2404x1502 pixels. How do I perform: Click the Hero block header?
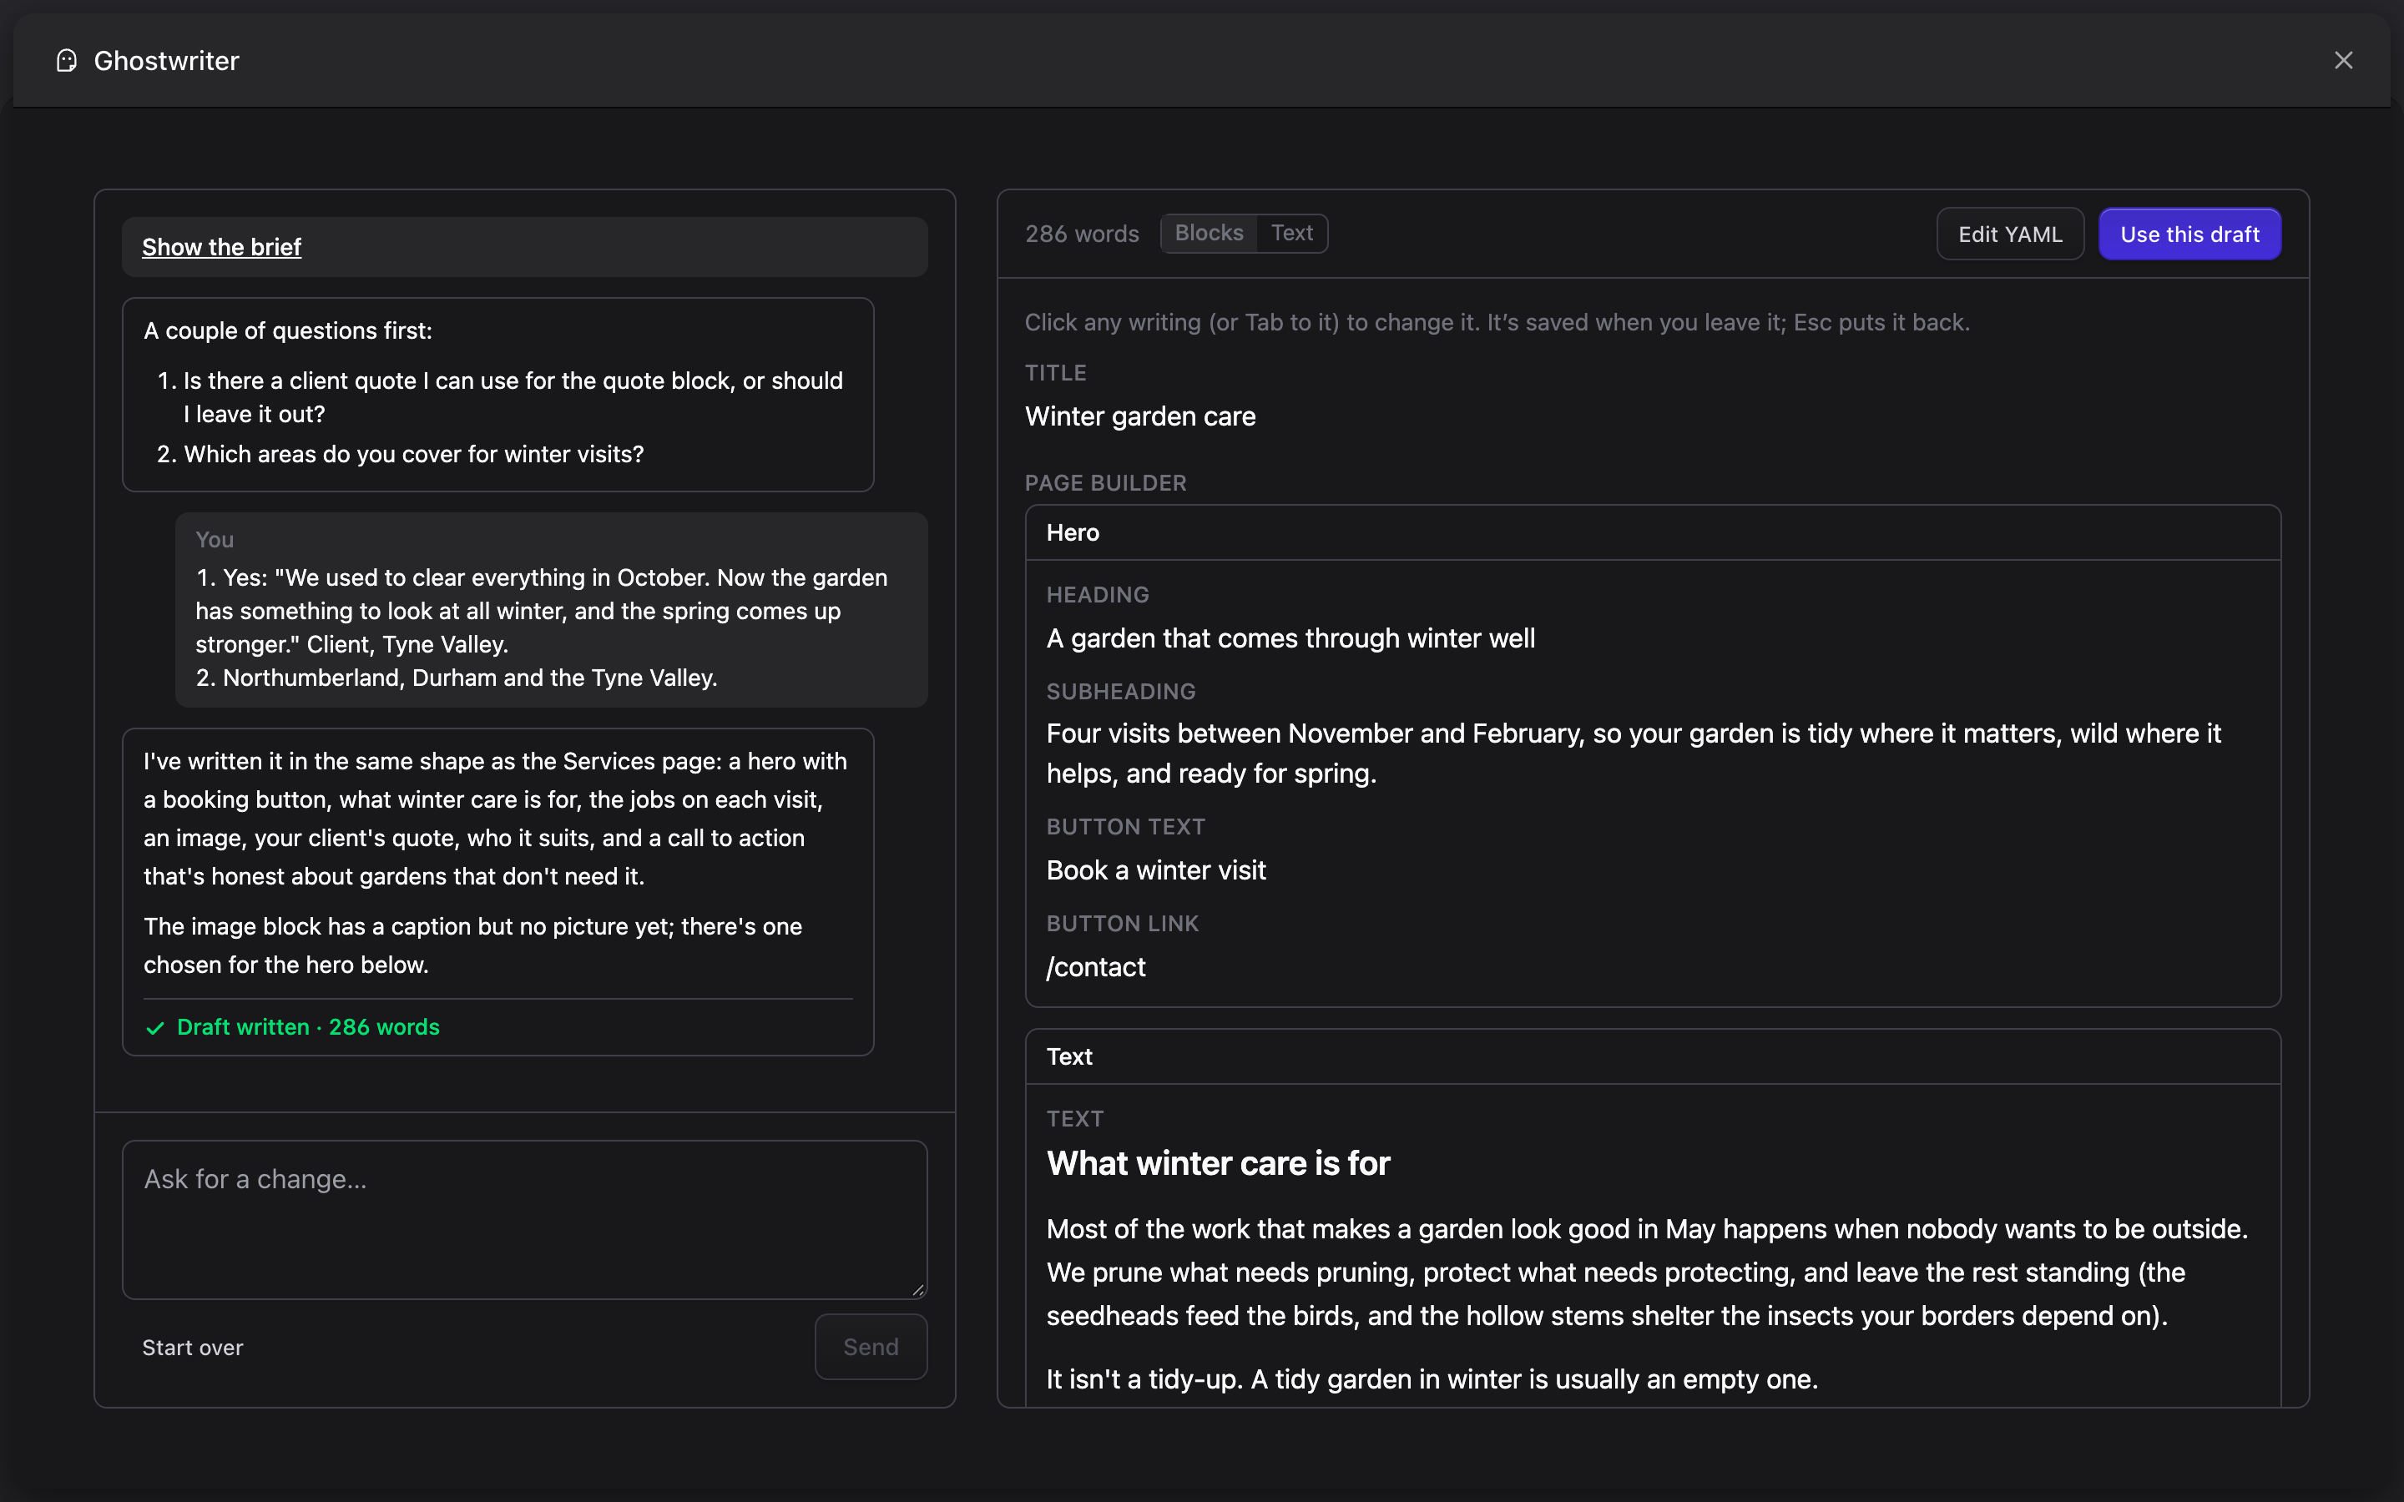coord(1653,532)
